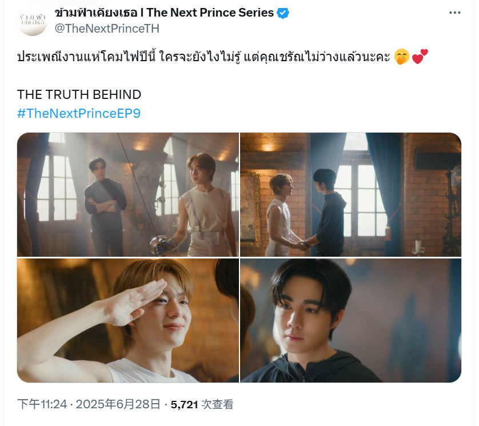
Task: Click the 次查看 views label
Action: tap(218, 404)
